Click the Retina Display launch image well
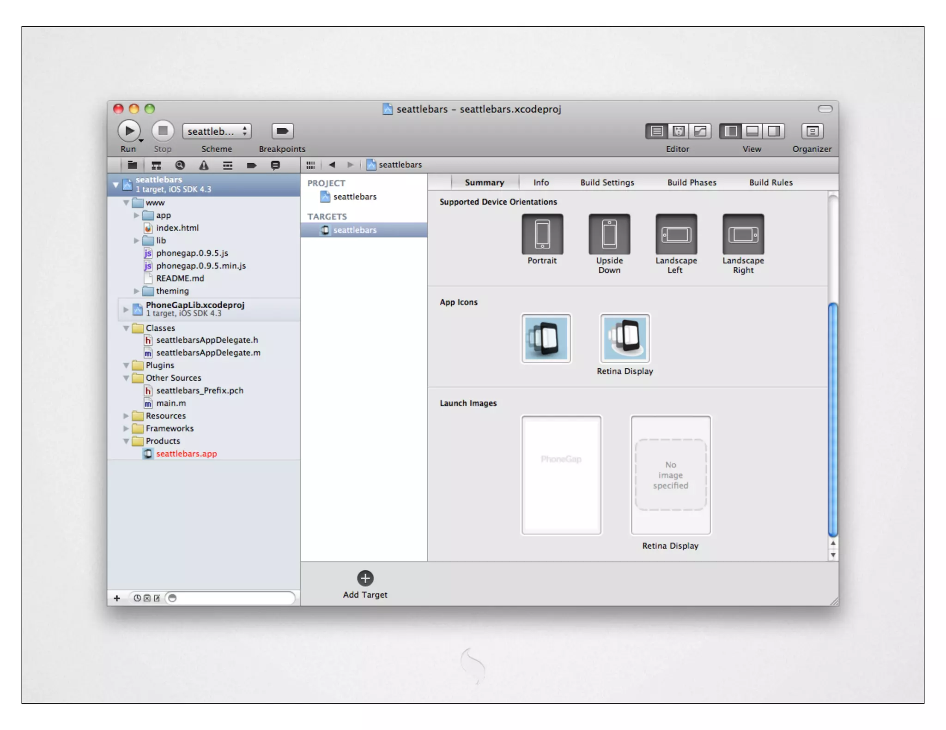946x730 pixels. 670,475
